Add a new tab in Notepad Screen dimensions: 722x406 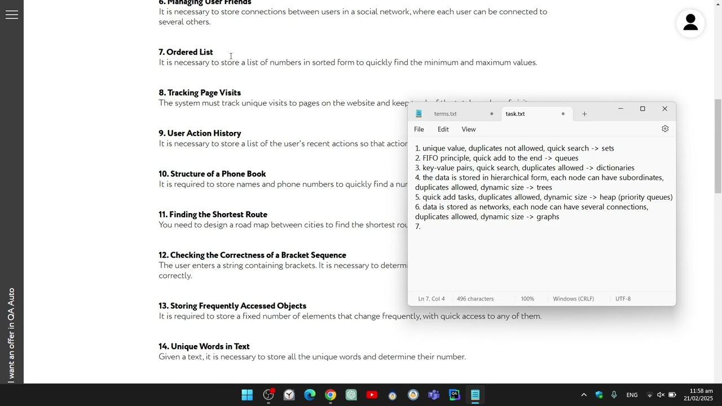(584, 114)
